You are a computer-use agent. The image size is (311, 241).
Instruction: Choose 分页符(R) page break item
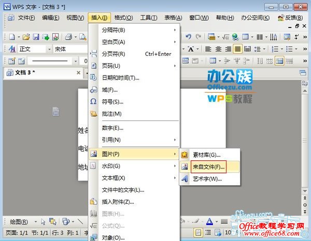pos(134,54)
